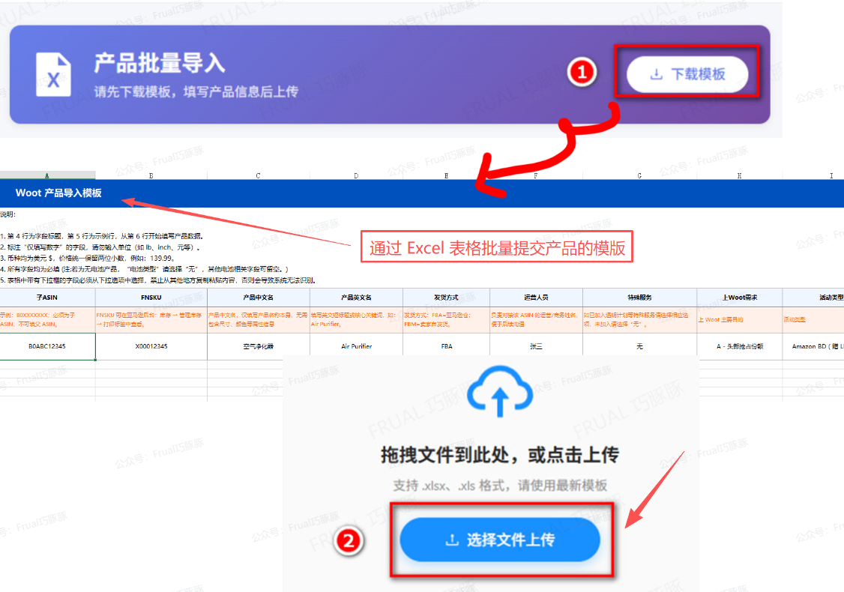Click the 产品批量导入 heading

pyautogui.click(x=159, y=63)
